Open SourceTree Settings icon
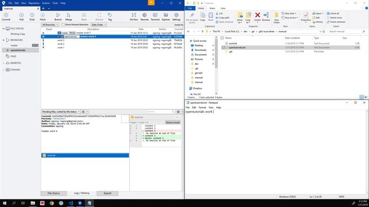The height and width of the screenshot is (207, 369). point(176,17)
